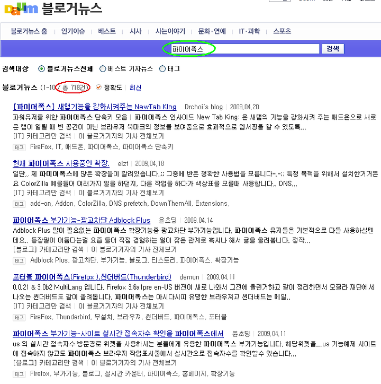381x384 pixels.
Task: Open the 문화·연예 menu item
Action: (212, 31)
